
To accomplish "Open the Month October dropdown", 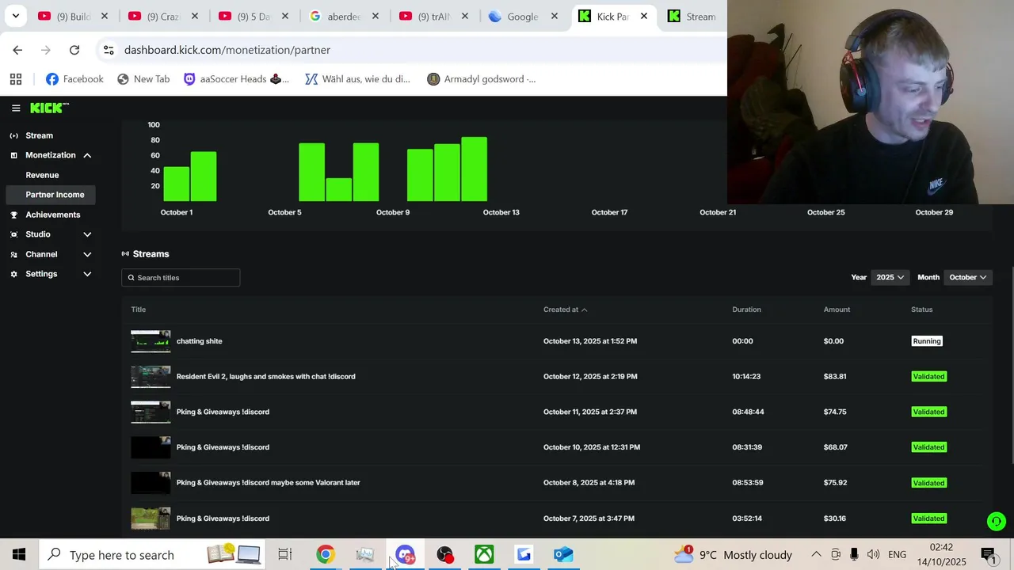I will tap(967, 277).
